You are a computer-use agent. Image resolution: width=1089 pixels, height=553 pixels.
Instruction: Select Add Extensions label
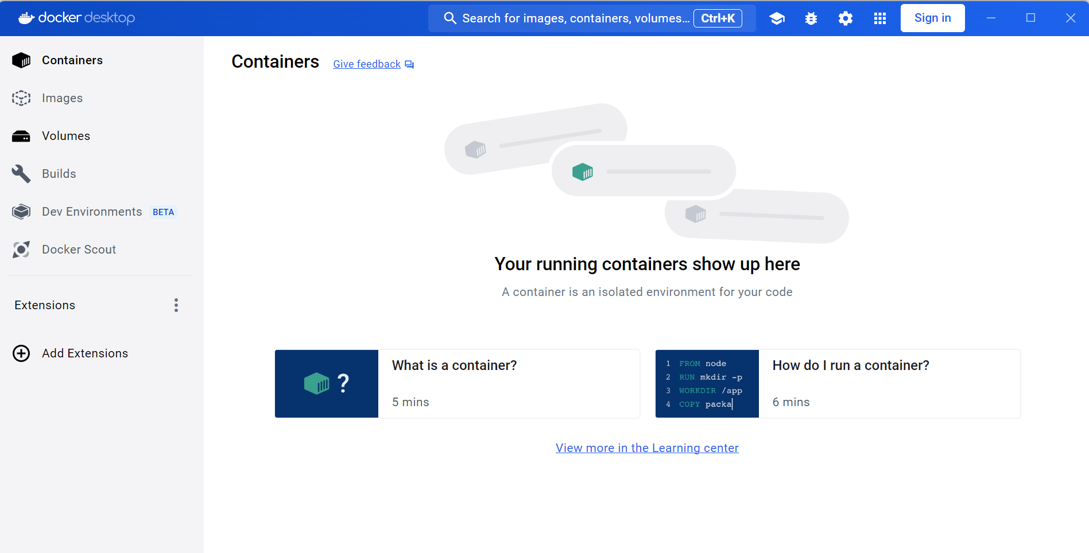(85, 353)
